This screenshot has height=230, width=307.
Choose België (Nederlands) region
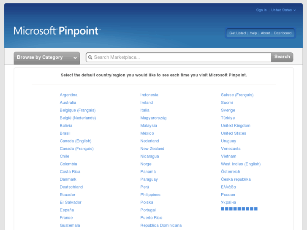[x=78, y=118]
